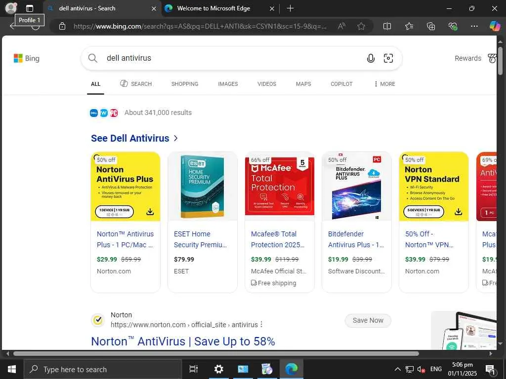This screenshot has width=506, height=379.
Task: Switch to IMAGES tab
Action: click(x=228, y=84)
